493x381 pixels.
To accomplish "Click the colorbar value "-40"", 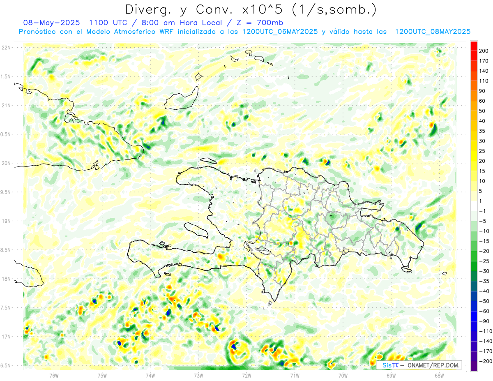I will [x=484, y=291].
